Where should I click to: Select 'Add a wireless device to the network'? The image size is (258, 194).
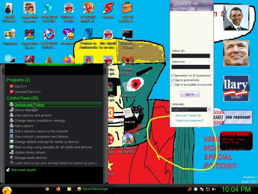coord(55,131)
